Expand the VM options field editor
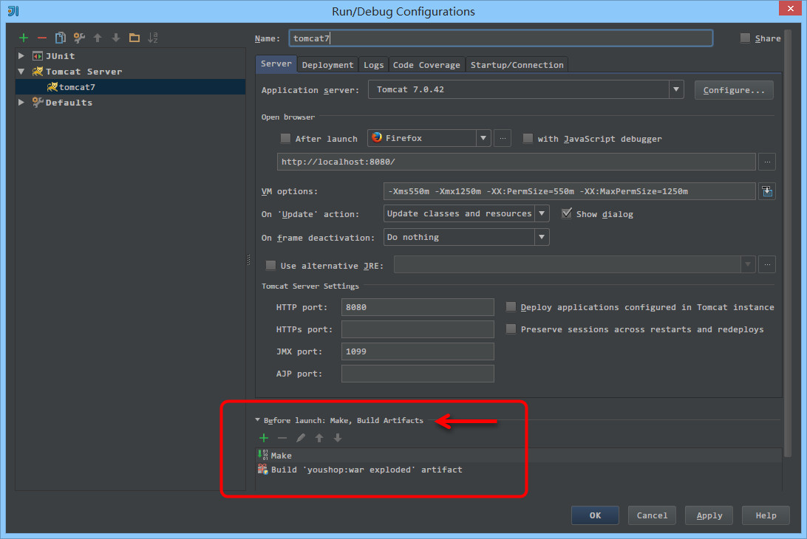 767,192
